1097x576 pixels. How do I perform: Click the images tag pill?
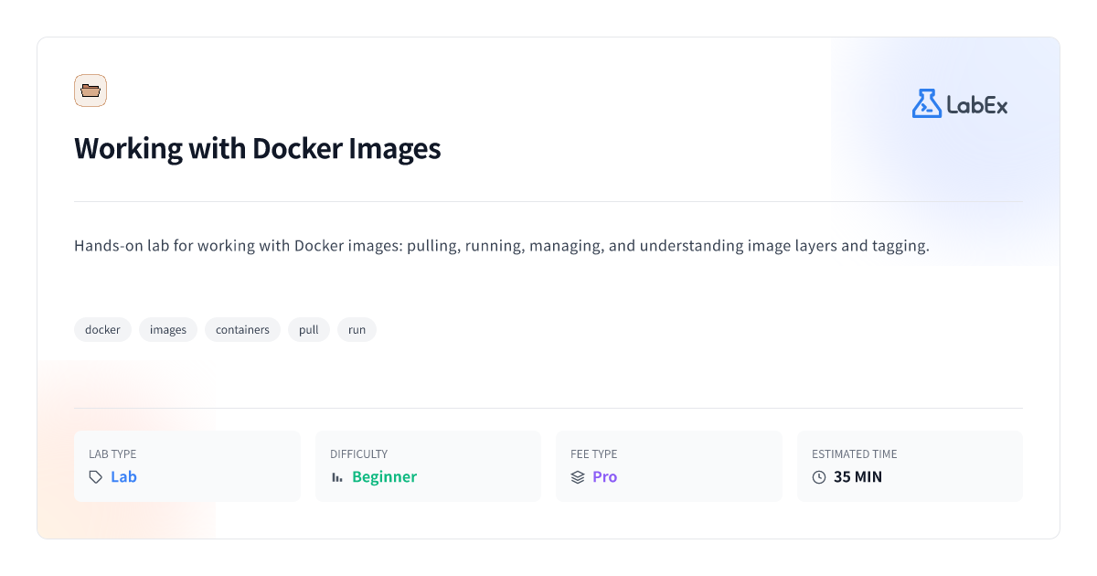point(167,329)
